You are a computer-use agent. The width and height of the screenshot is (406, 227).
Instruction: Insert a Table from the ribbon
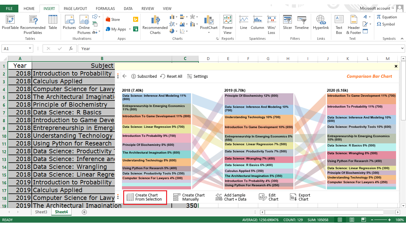tap(53, 22)
